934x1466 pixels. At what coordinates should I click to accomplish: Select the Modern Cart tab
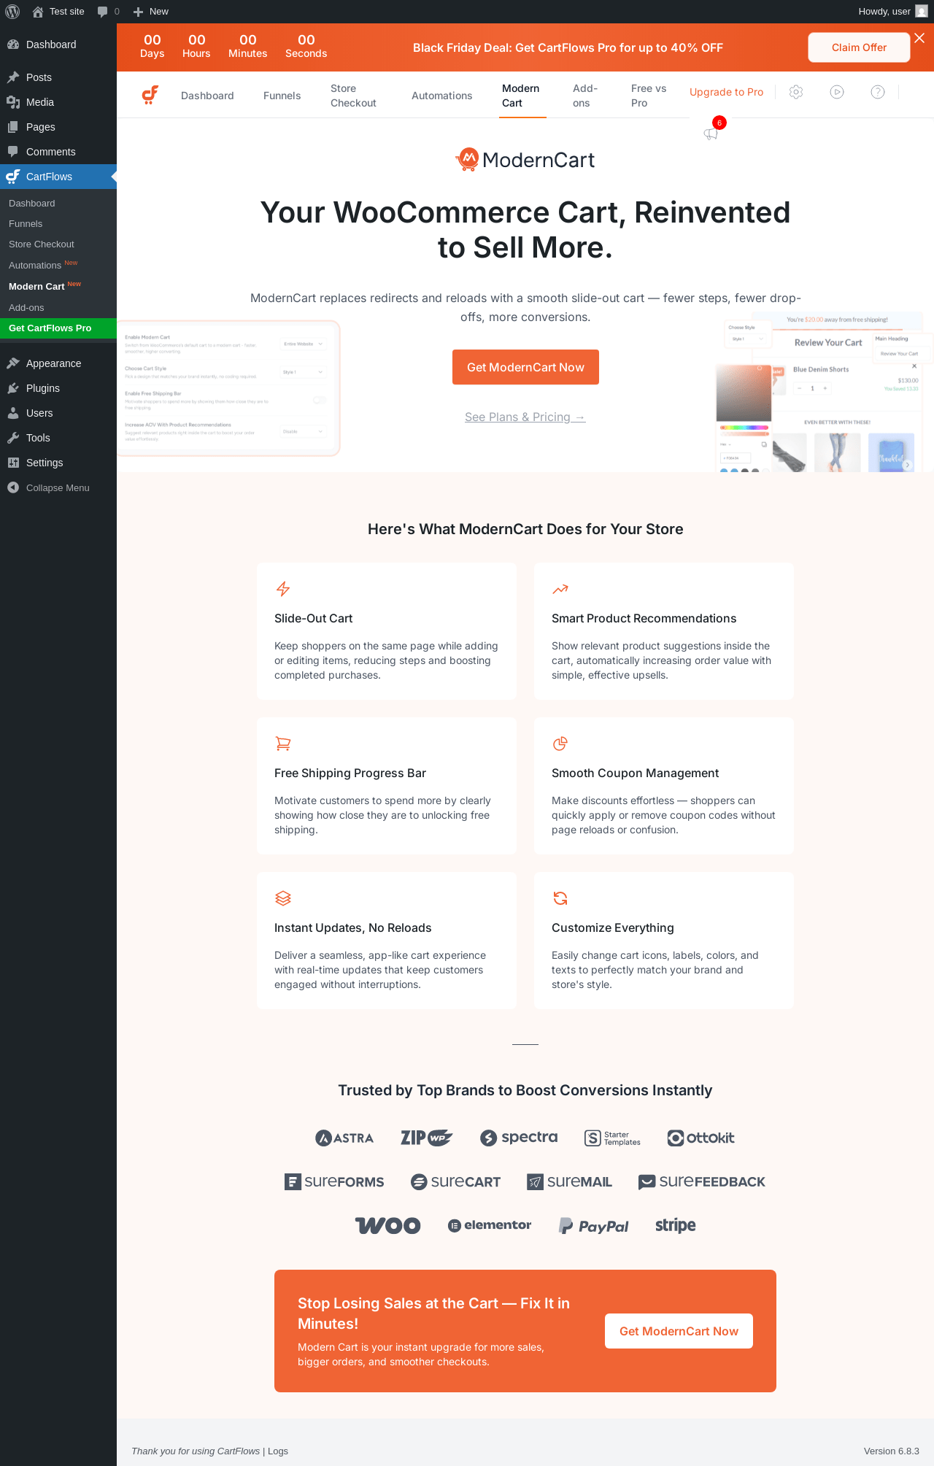[x=521, y=96]
